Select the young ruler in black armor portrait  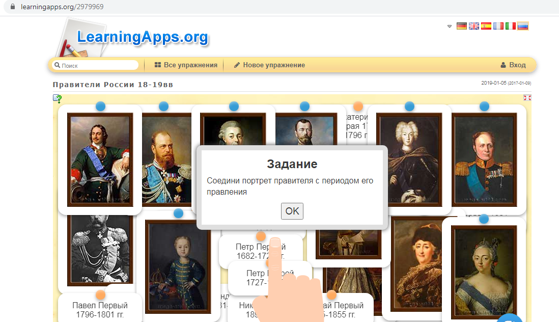tap(409, 160)
